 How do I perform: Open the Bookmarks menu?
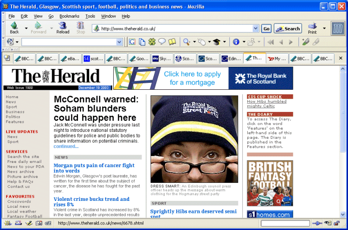[x=69, y=16]
